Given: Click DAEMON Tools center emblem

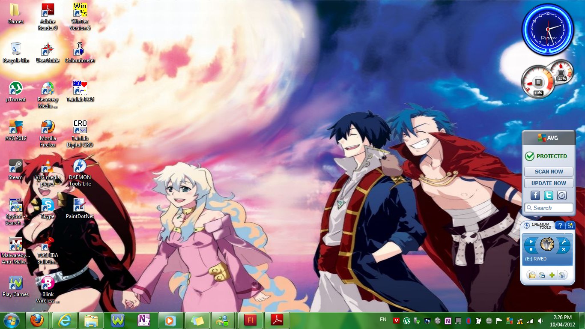Looking at the screenshot, I should (x=547, y=244).
